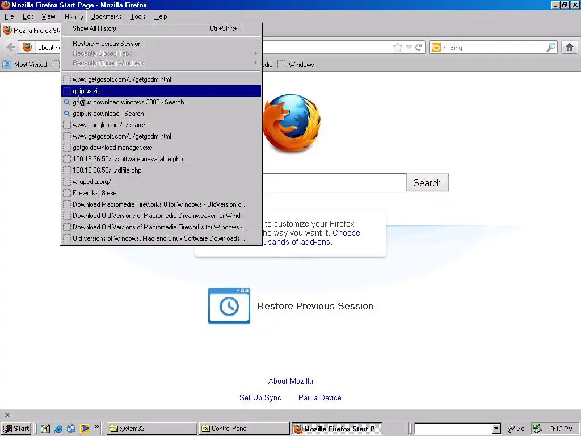This screenshot has height=436, width=581.
Task: Open first www.getgosoft.com getgodm.html history entry
Action: point(161,79)
